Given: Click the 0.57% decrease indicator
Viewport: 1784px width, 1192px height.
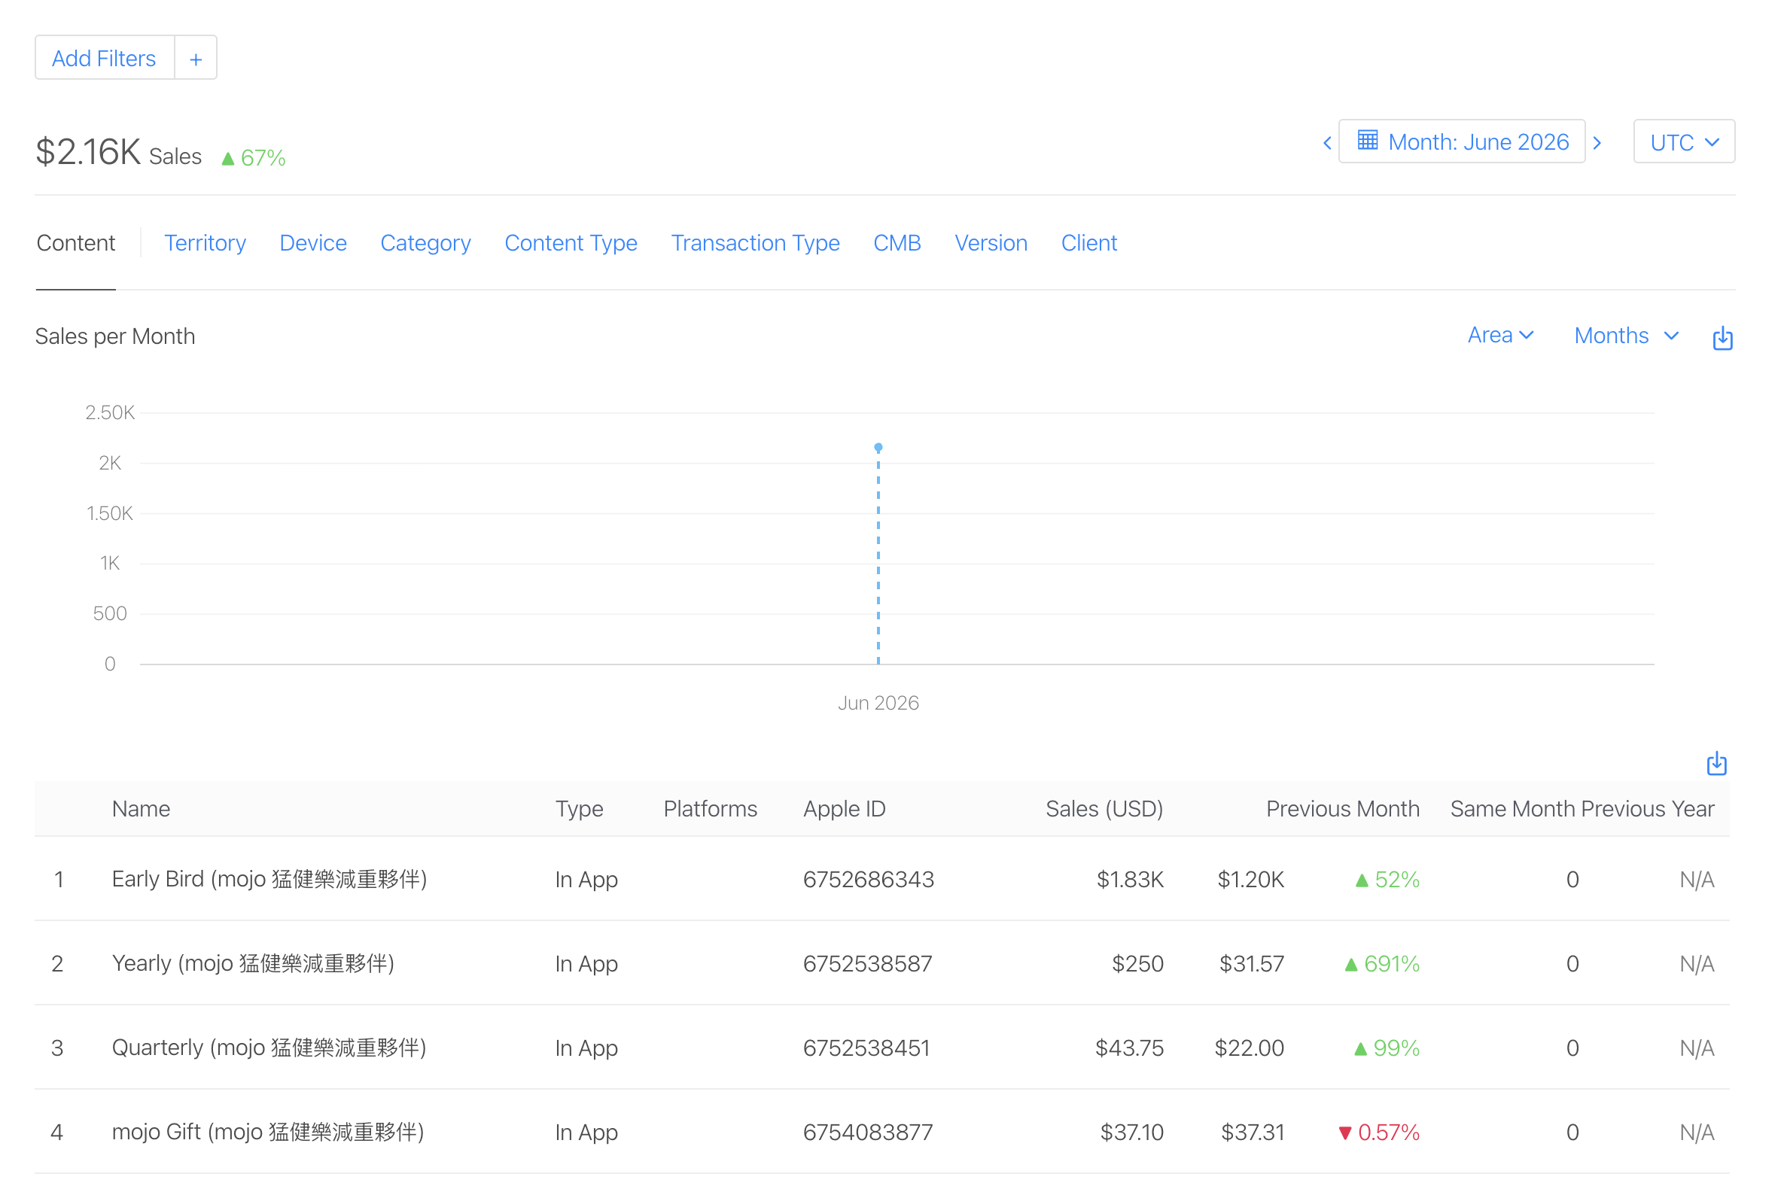Looking at the screenshot, I should pyautogui.click(x=1380, y=1133).
